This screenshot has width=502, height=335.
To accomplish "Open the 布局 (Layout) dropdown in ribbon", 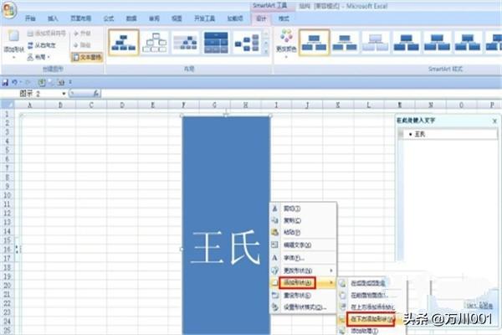I will point(39,57).
